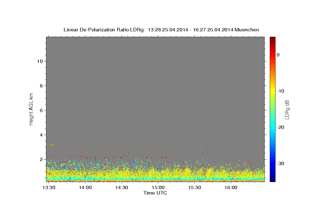Click the height tick label '2'
This screenshot has height=218, width=327.
tap(41, 159)
